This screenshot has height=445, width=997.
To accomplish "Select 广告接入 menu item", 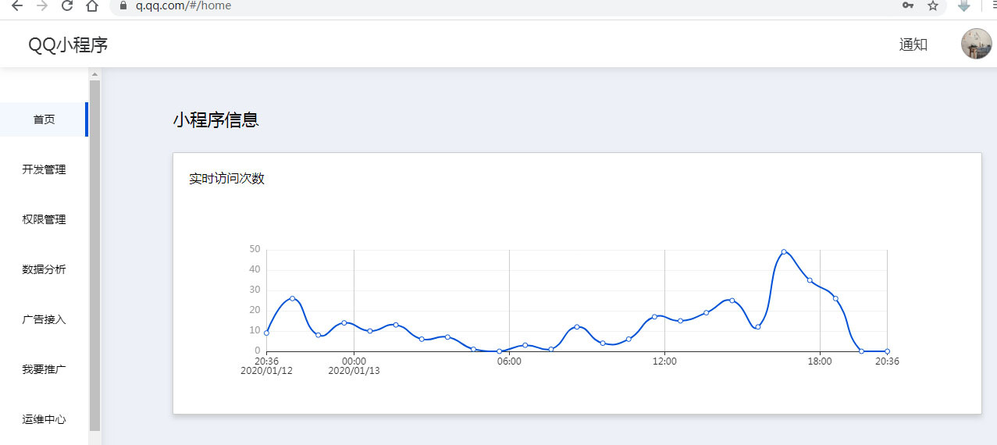I will [x=44, y=319].
